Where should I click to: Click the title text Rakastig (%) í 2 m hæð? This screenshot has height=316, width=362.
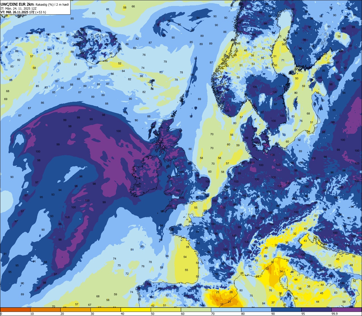point(52,4)
